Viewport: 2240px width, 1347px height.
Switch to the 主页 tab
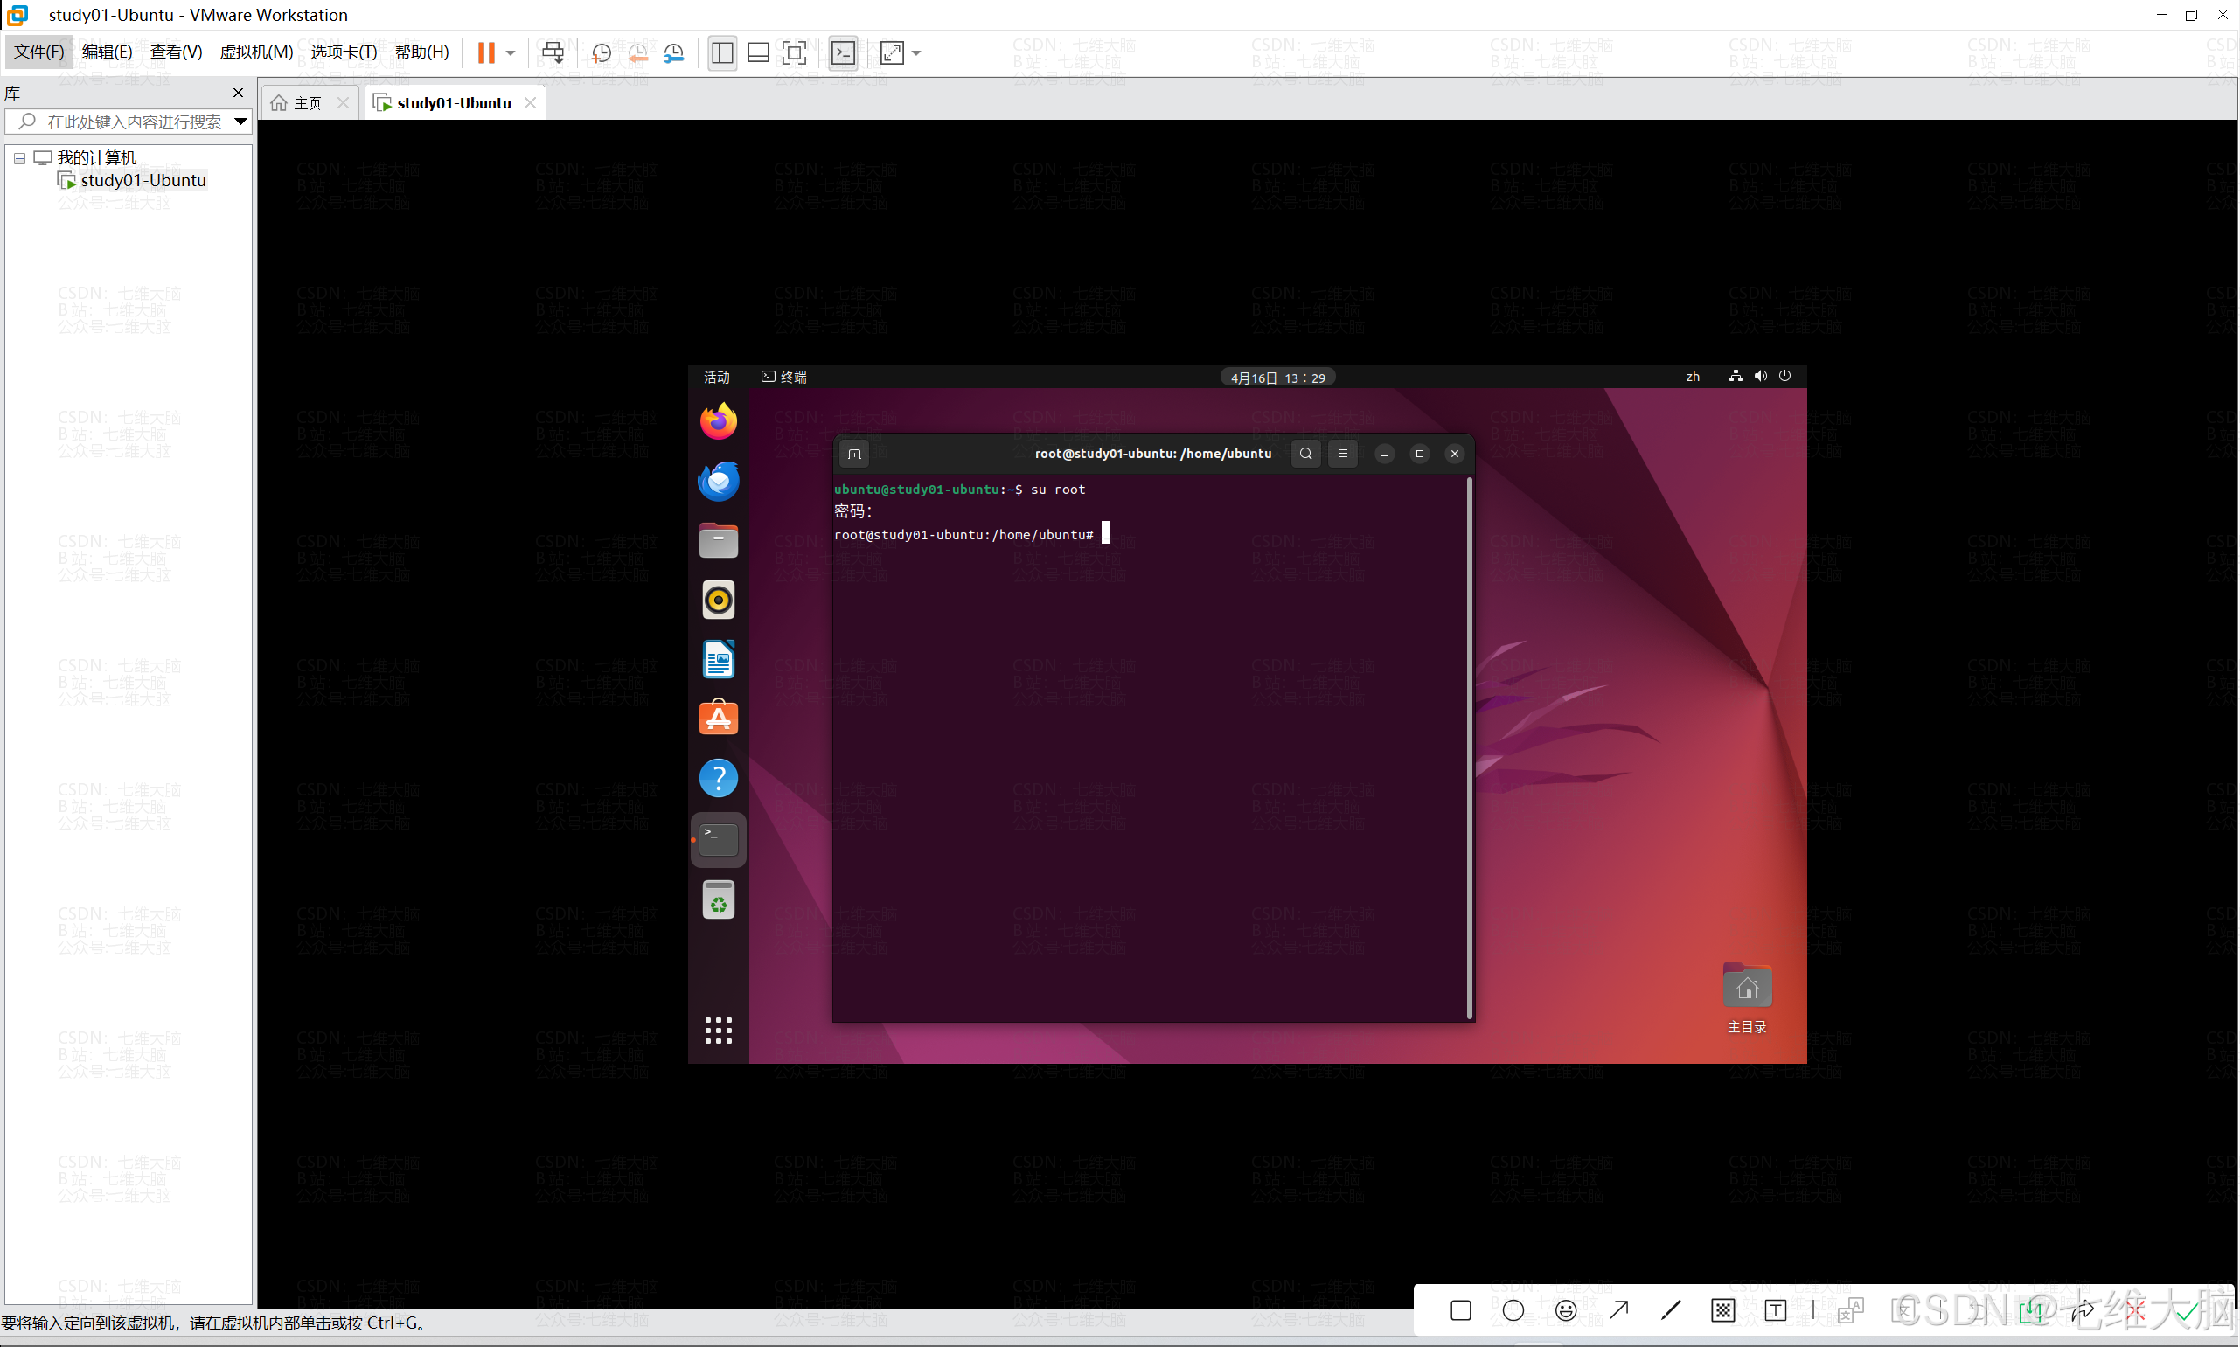tap(307, 102)
